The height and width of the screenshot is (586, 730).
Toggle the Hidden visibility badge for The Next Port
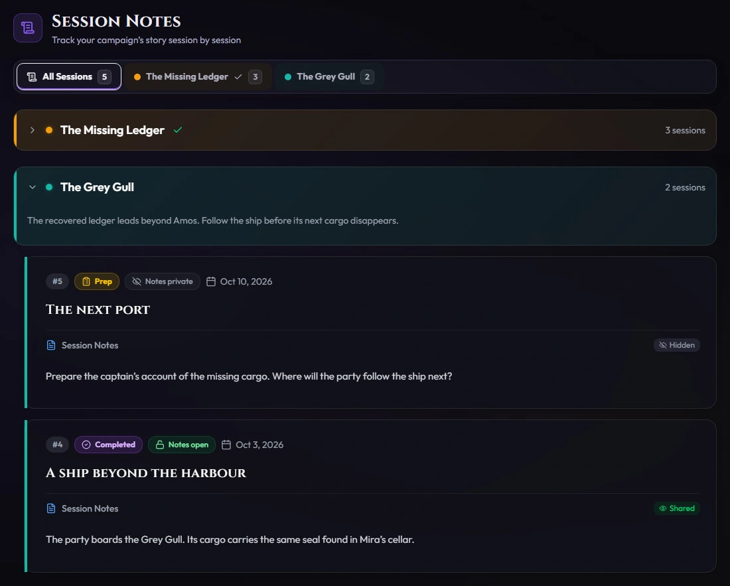(x=677, y=345)
